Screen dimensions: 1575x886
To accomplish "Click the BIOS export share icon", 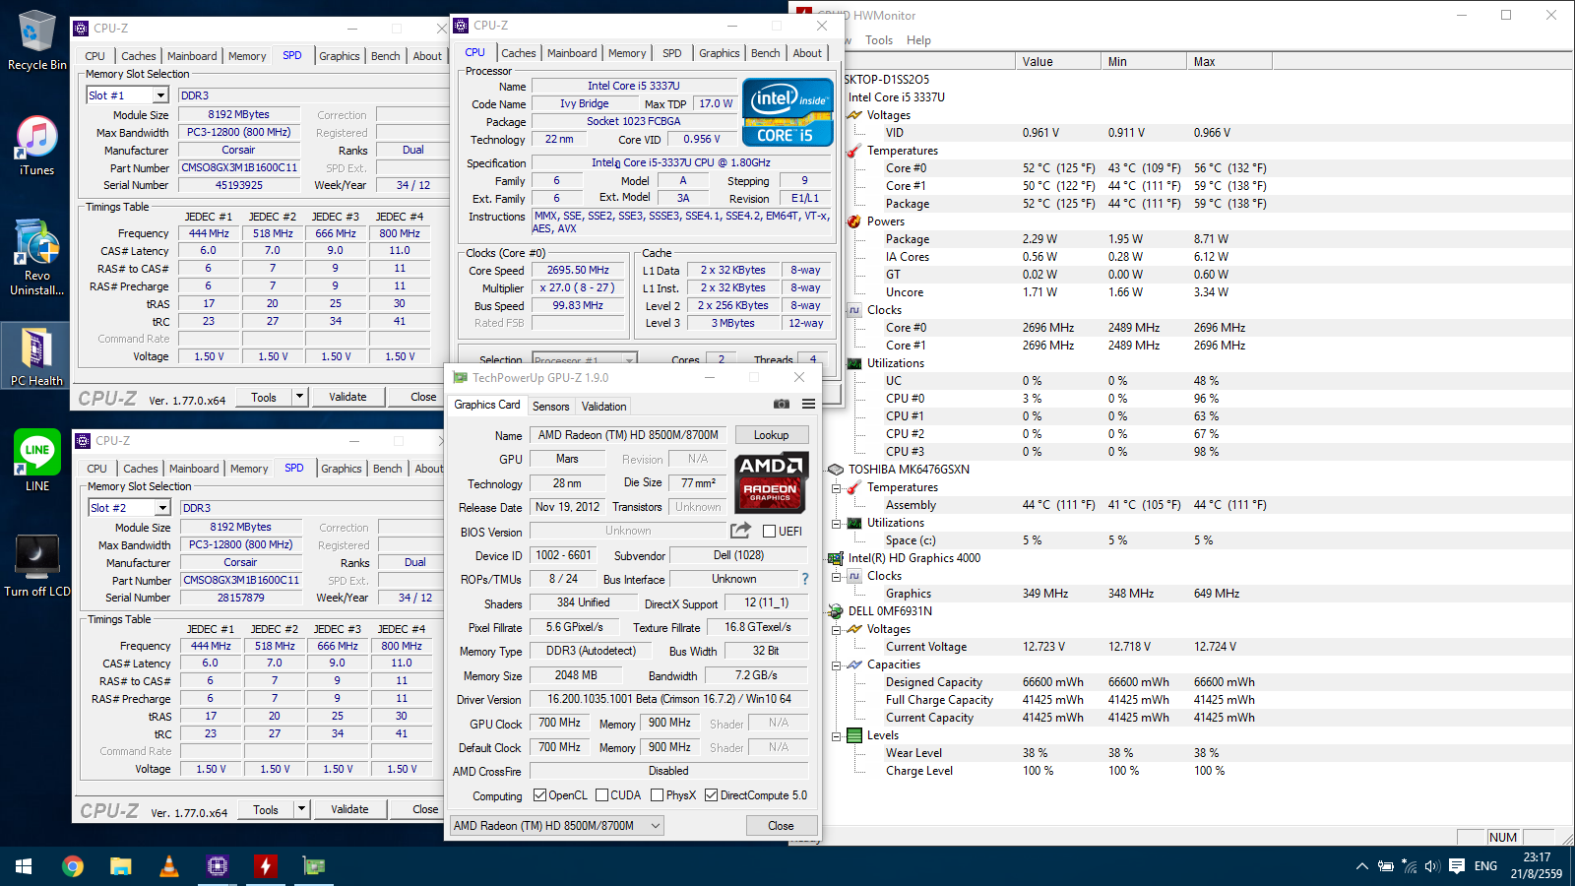I will tap(740, 531).
